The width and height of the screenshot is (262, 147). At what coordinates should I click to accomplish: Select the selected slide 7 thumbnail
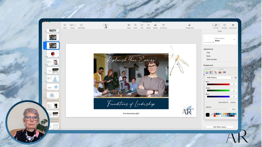[x=53, y=46]
